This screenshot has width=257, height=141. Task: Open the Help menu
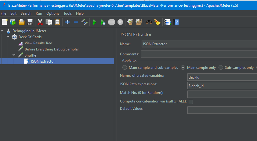coord(80,13)
